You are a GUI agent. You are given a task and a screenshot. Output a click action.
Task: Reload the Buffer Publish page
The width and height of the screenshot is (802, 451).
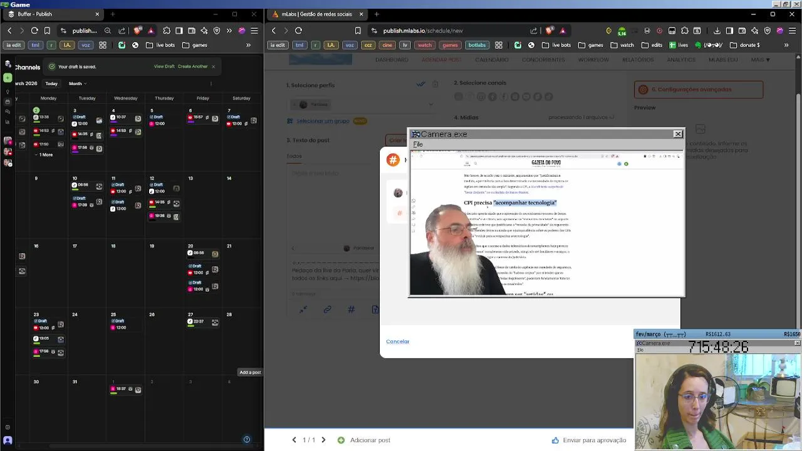(34, 30)
